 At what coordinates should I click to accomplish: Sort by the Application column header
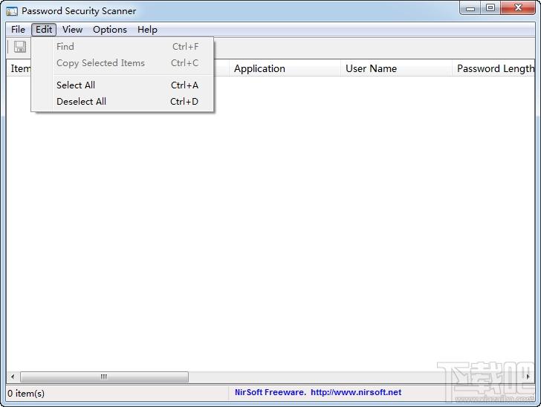[285, 68]
